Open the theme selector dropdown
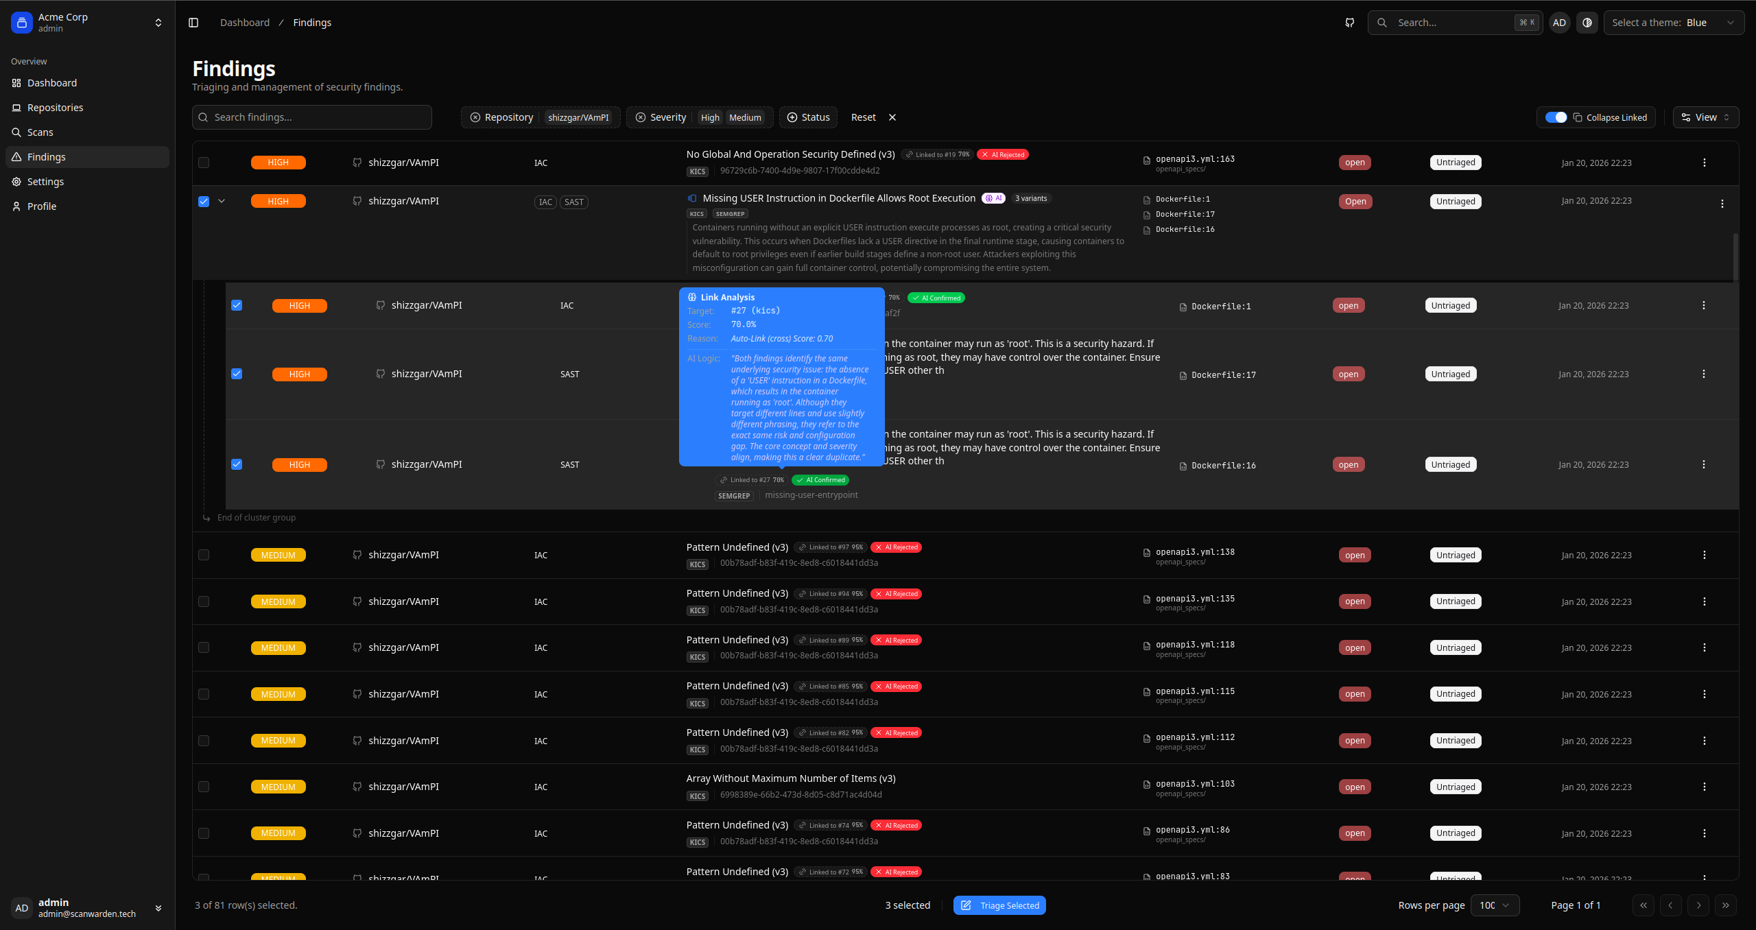The image size is (1756, 930). [1673, 23]
